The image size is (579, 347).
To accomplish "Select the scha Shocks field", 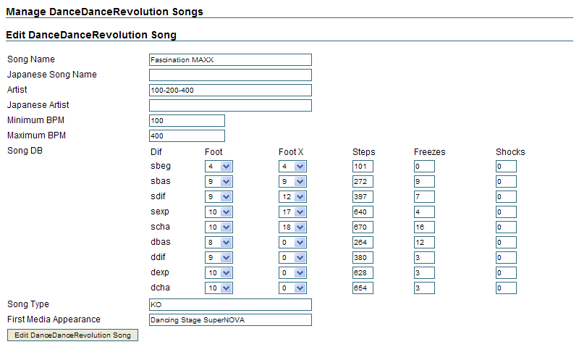I will (506, 227).
